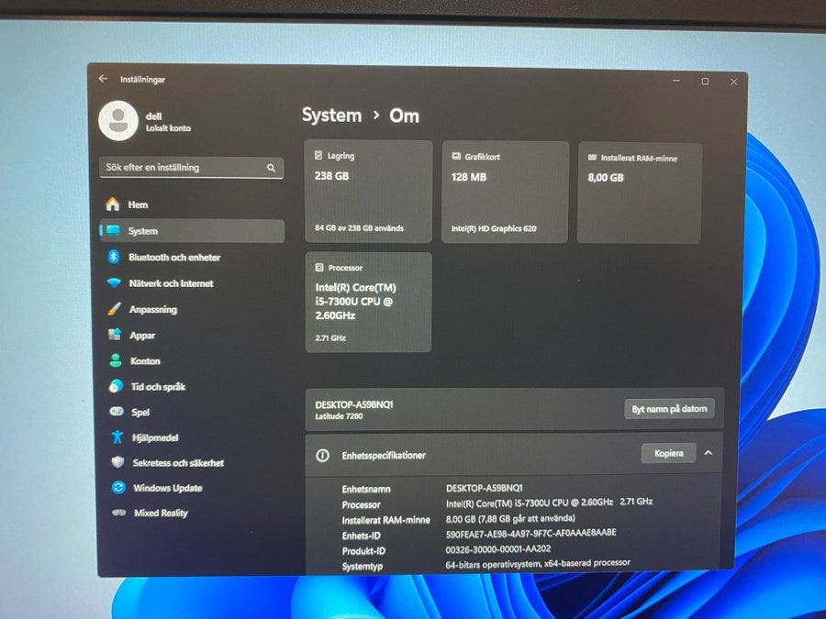
Task: Open Nätverk och Internet settings
Action: 193,282
